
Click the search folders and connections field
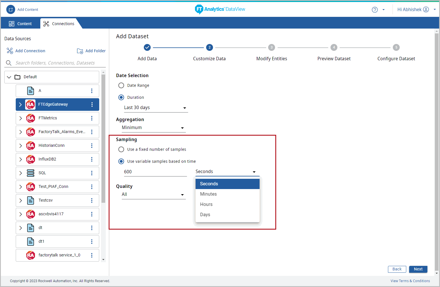55,63
